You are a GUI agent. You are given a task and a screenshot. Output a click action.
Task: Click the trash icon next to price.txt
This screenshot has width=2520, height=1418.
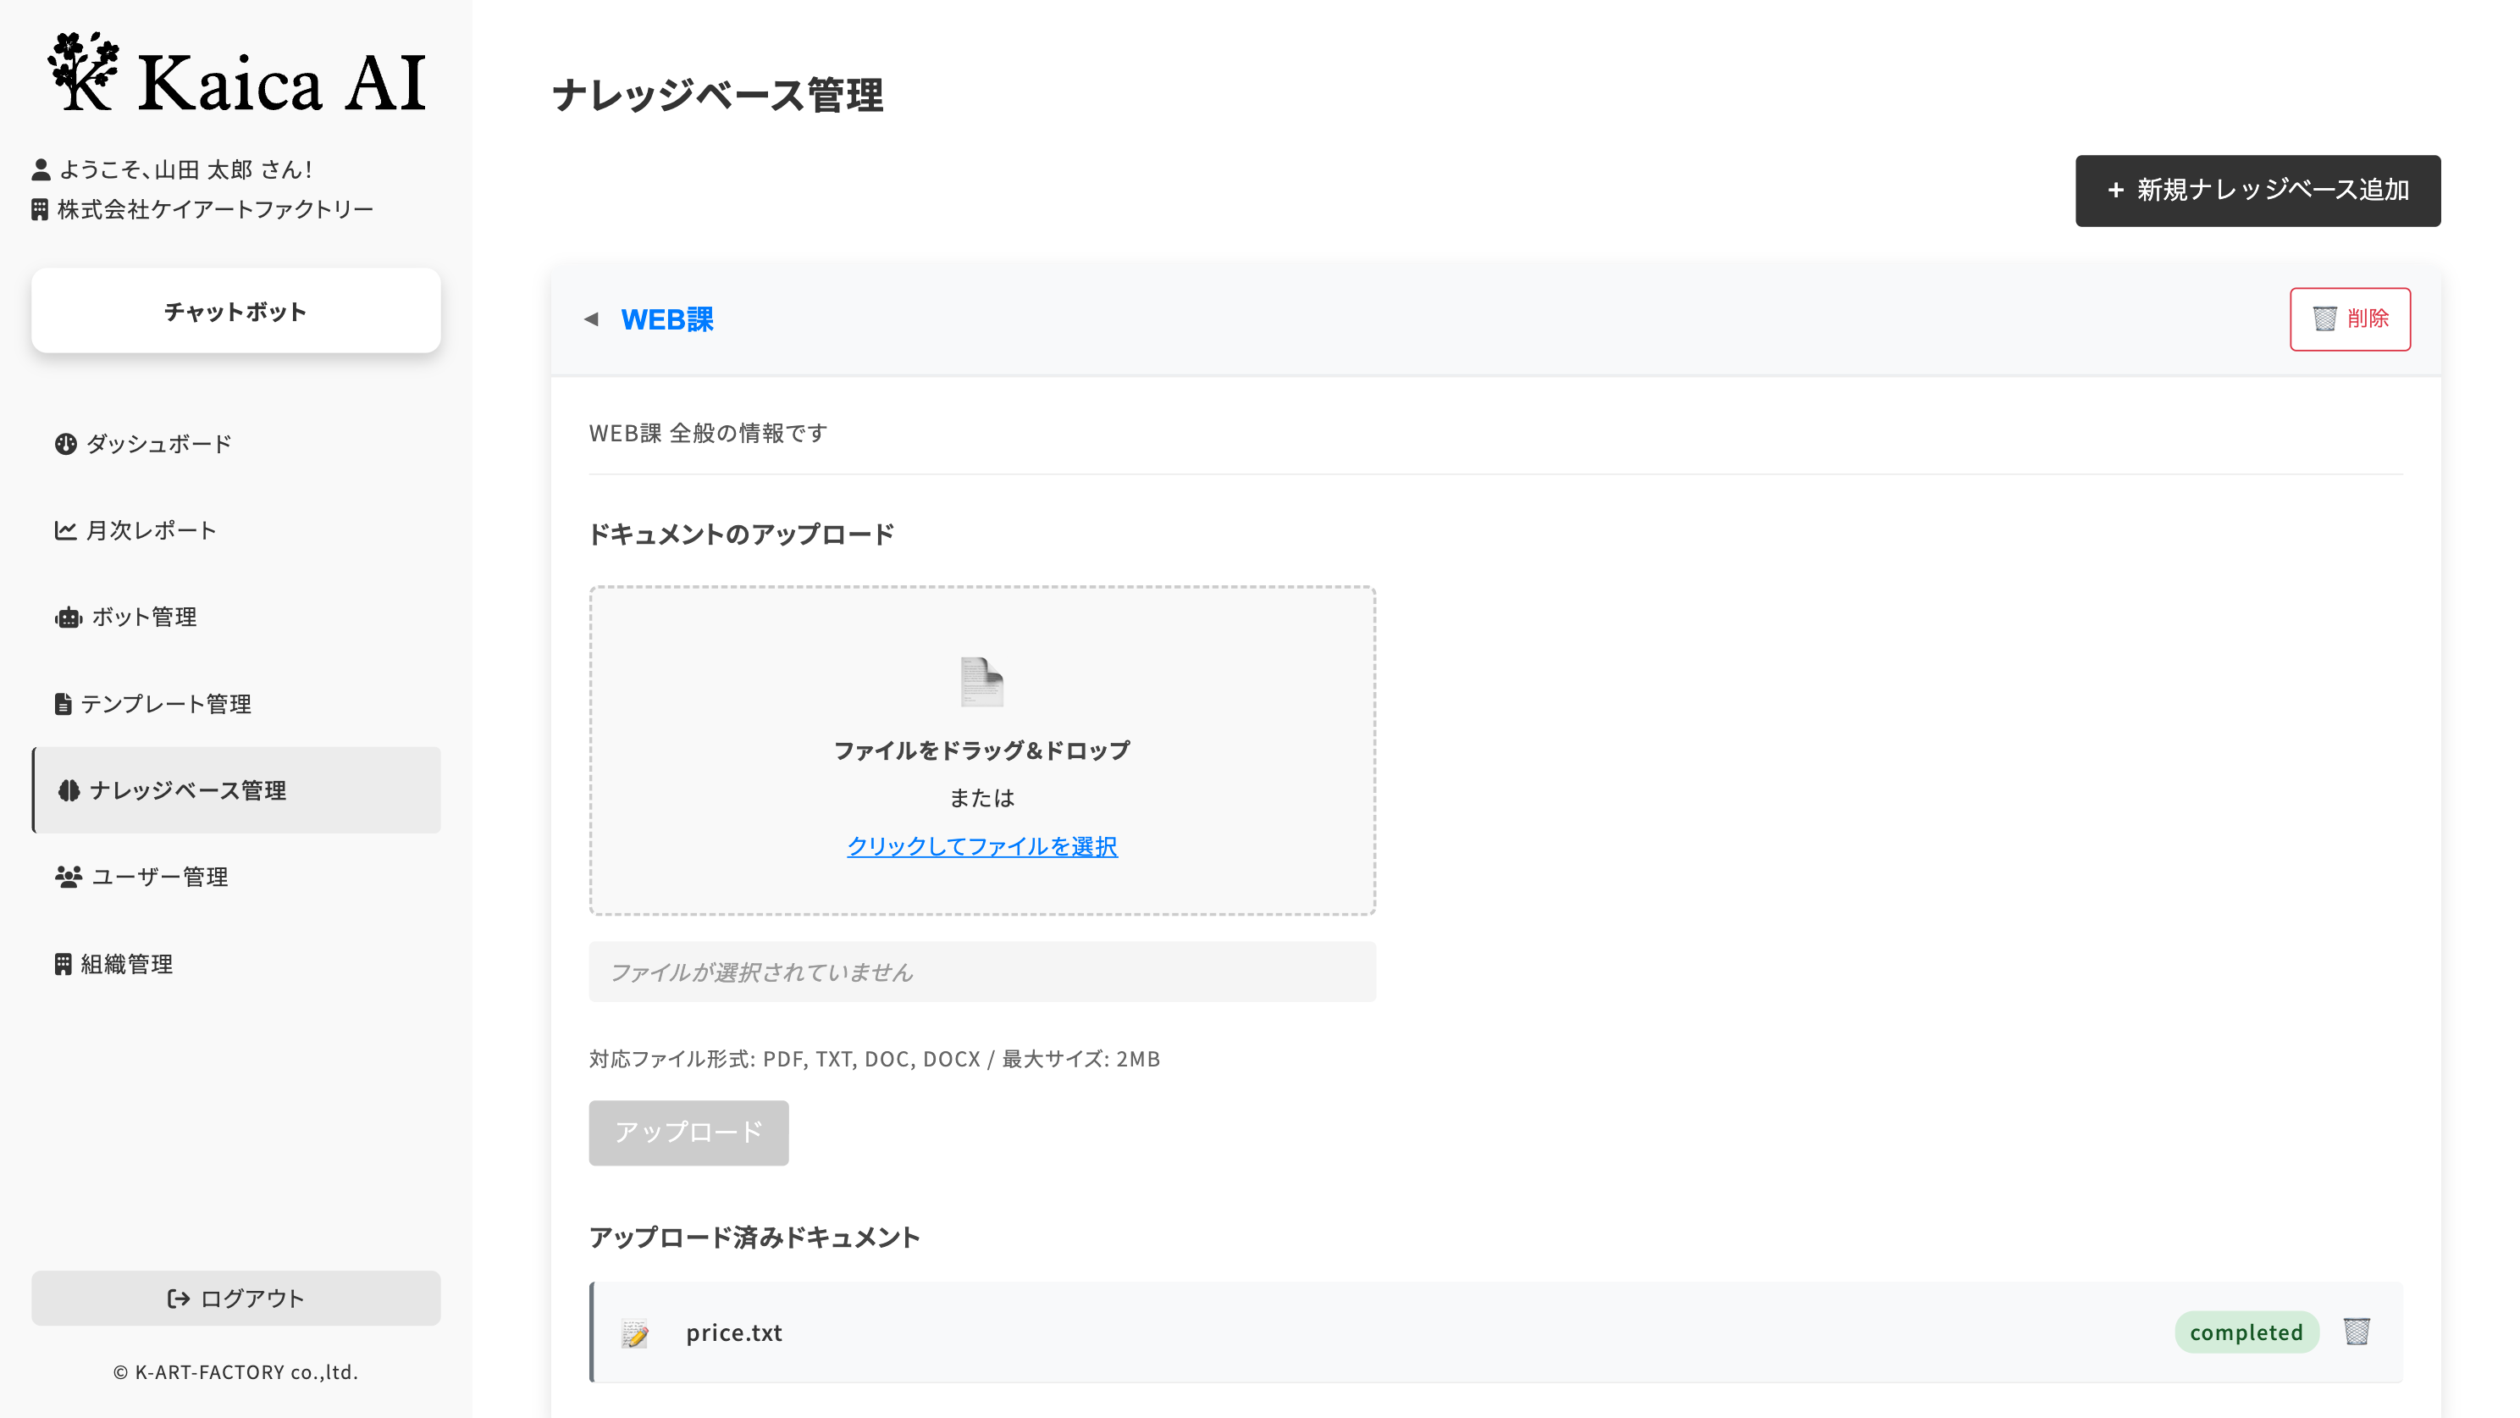[x=2357, y=1332]
